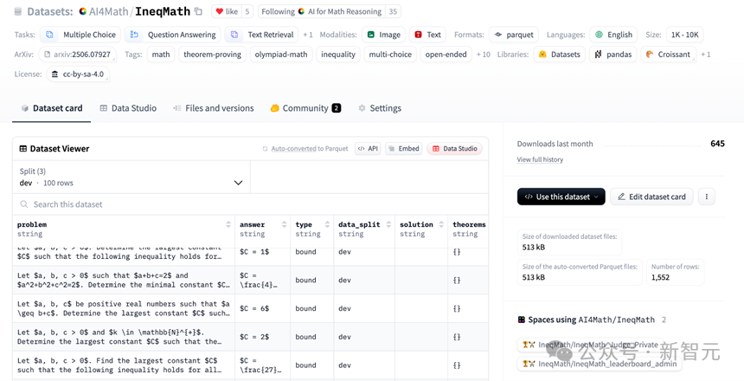
Task: Click the Embed button
Action: coord(404,149)
